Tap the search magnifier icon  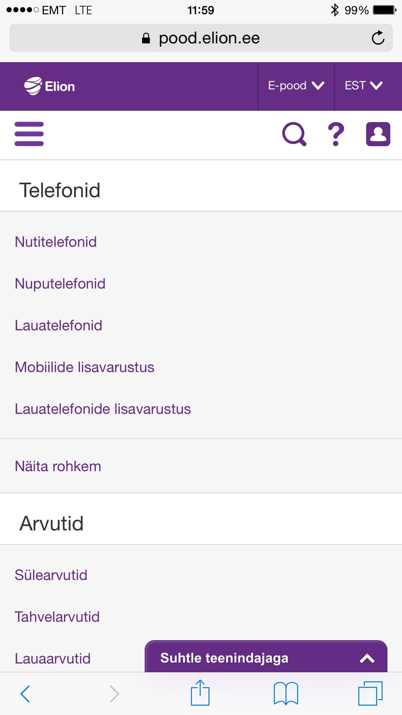(294, 134)
